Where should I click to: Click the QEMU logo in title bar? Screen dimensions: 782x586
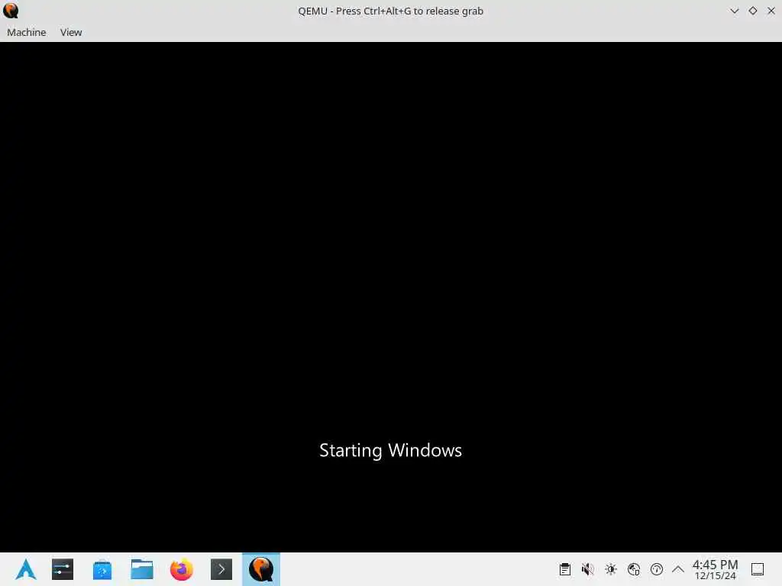click(11, 11)
